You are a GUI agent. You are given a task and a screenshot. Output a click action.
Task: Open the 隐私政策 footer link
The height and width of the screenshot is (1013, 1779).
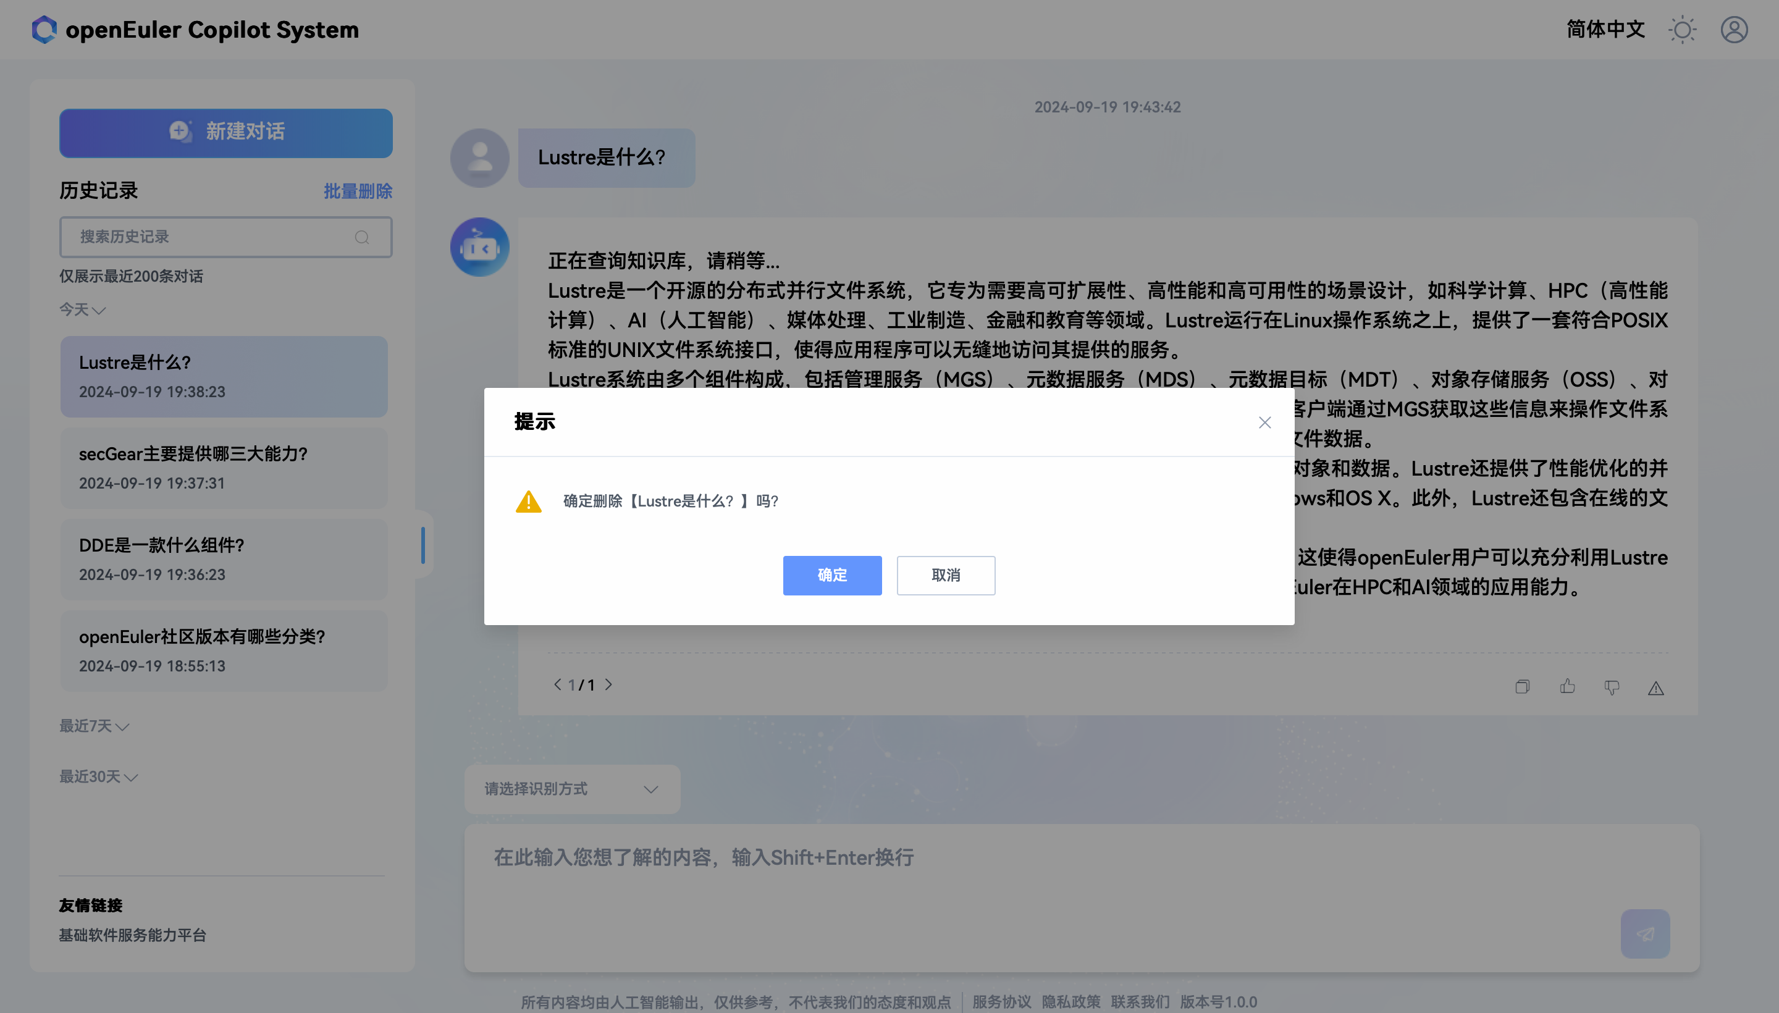[1070, 1001]
